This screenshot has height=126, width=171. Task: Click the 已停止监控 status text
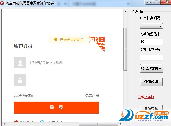146,97
